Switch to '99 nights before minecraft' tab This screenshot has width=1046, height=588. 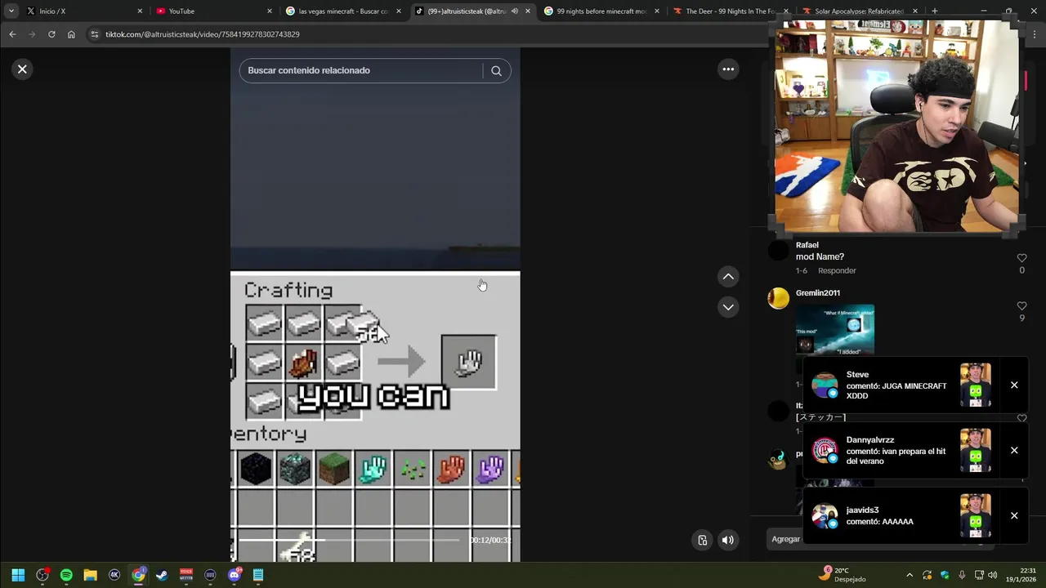pyautogui.click(x=601, y=11)
